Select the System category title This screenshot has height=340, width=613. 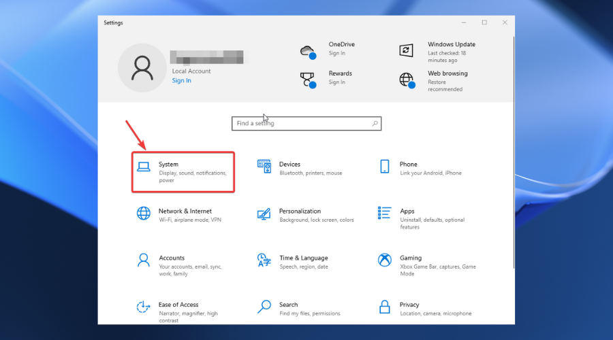point(168,165)
